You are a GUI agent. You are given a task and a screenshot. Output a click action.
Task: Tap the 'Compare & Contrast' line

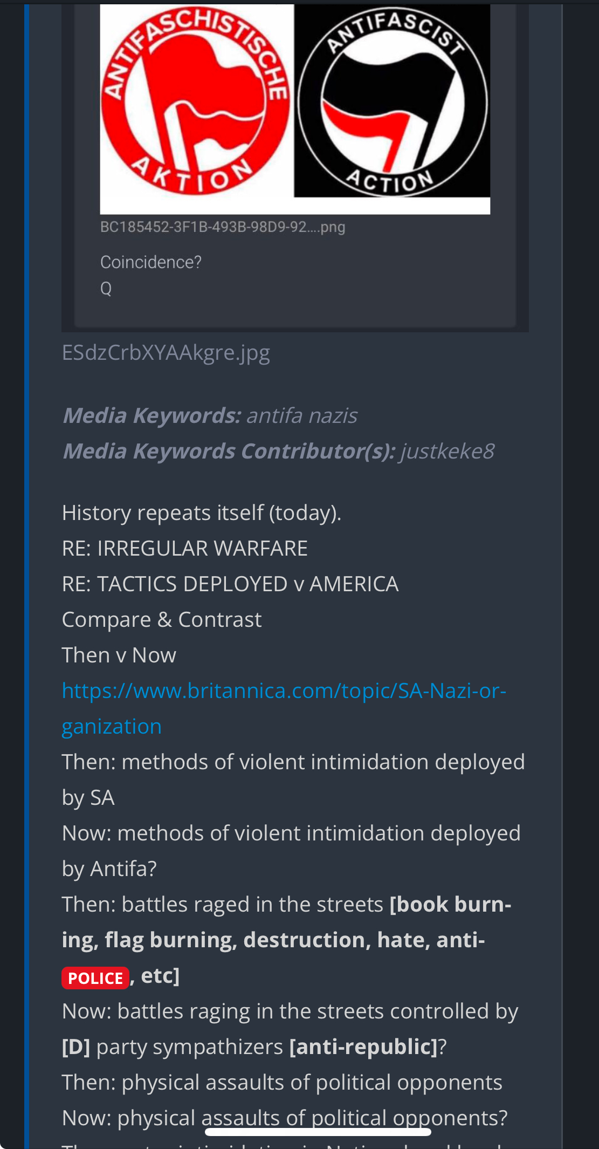point(162,620)
